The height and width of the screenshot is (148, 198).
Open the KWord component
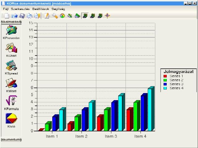tap(11, 84)
